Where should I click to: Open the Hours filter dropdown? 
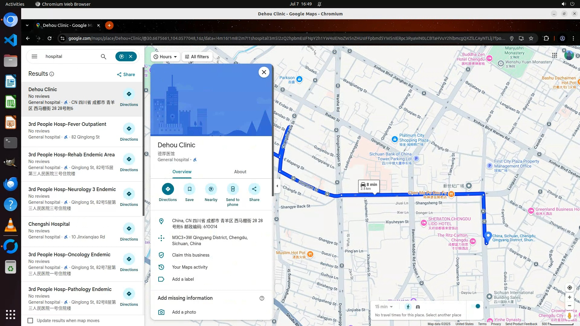pos(165,57)
